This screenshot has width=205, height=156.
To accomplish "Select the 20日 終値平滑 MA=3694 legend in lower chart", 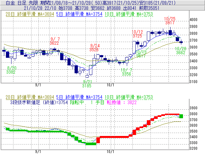I will [x=30, y=97].
